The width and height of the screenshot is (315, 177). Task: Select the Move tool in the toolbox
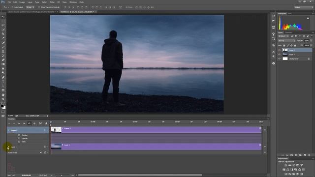tap(3, 17)
